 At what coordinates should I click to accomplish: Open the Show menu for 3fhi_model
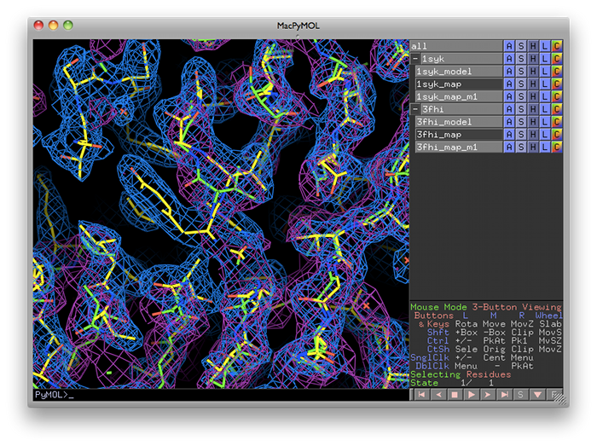click(521, 122)
